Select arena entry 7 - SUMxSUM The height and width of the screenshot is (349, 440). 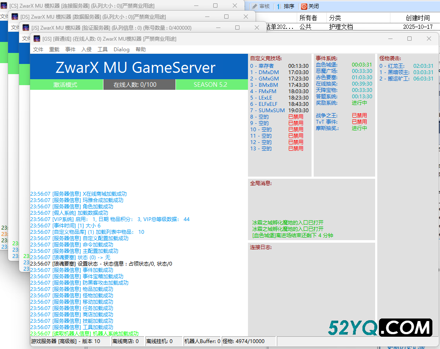click(279, 111)
